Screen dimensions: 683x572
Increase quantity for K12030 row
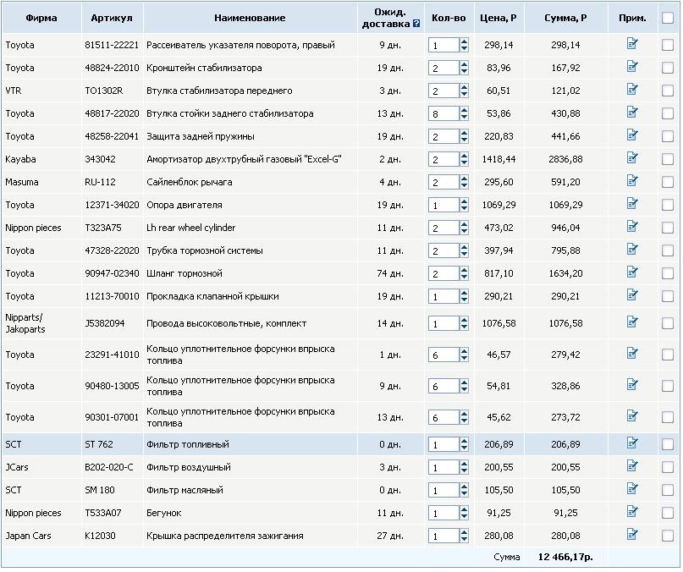click(464, 532)
